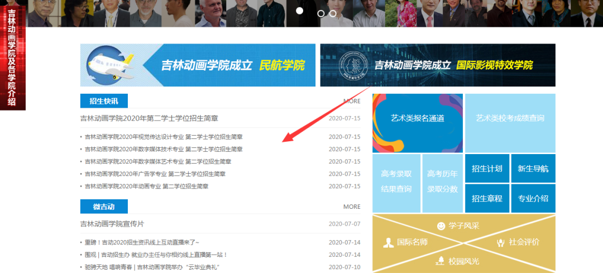Open 数字媒体技术专业 第二学士学位招生简章 link
Viewport: 603px width, 273px height.
(164, 149)
